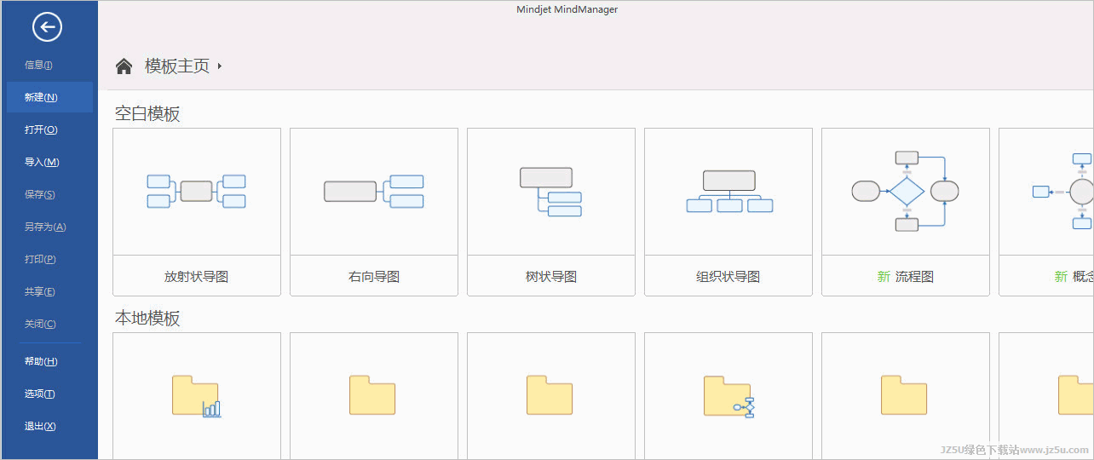Click 保存(S) in the sidebar
Image resolution: width=1094 pixels, height=460 pixels.
[40, 194]
